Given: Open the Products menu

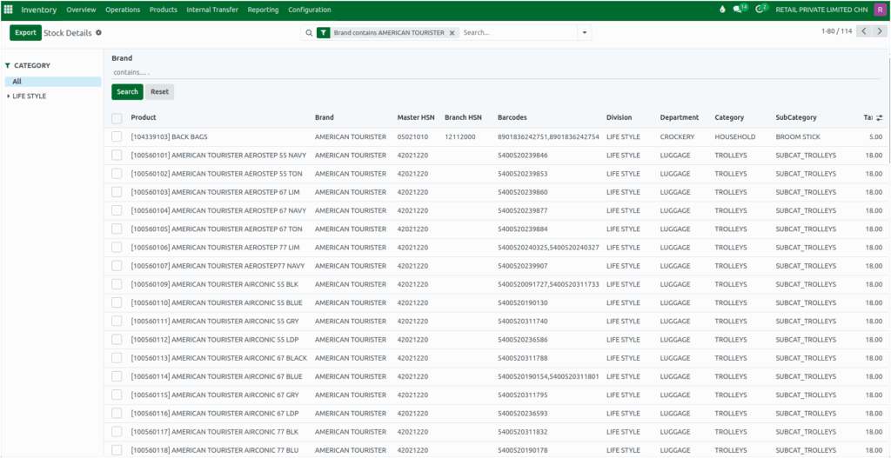Looking at the screenshot, I should point(164,10).
